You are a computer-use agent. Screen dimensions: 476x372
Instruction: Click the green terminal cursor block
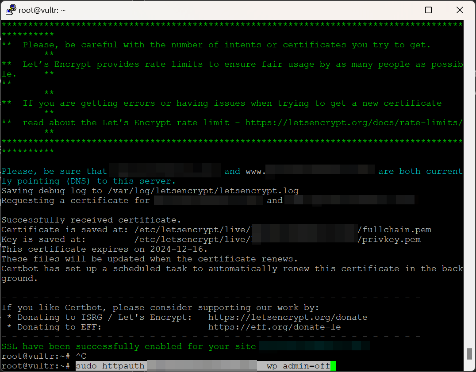click(333, 366)
